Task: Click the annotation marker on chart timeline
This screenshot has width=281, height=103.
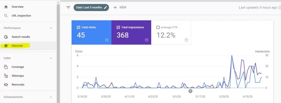Action: click(x=190, y=91)
